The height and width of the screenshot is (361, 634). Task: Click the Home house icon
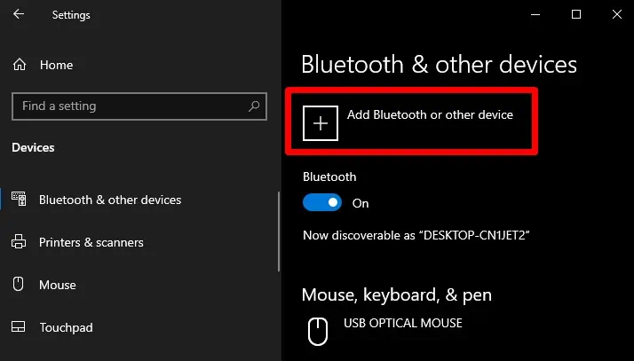pos(19,65)
